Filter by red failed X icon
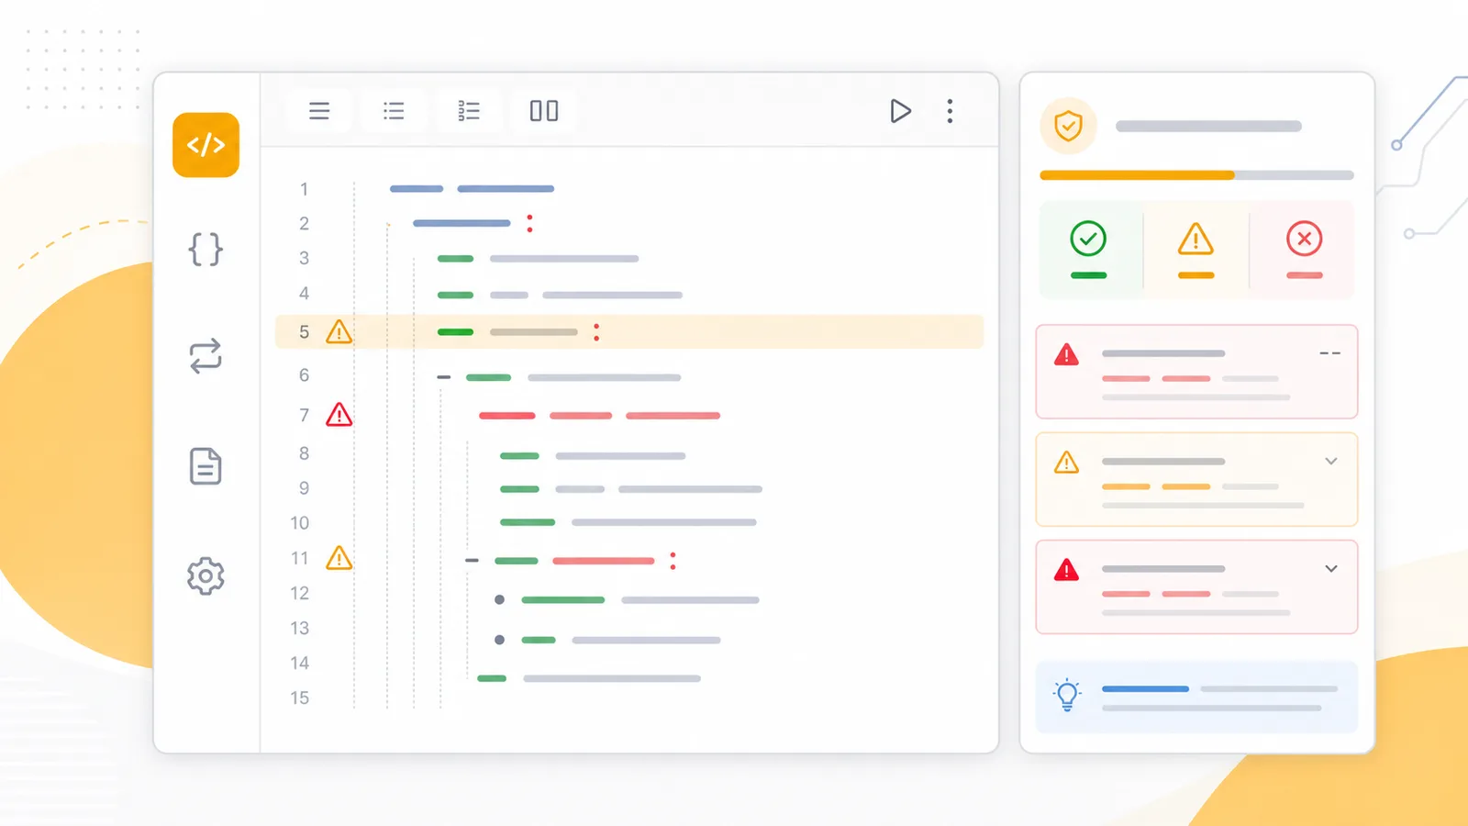 (1304, 249)
